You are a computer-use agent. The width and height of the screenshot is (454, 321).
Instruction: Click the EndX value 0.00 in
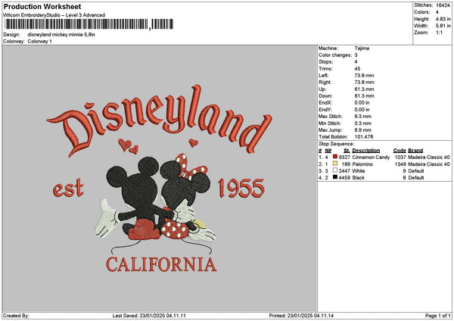[362, 102]
